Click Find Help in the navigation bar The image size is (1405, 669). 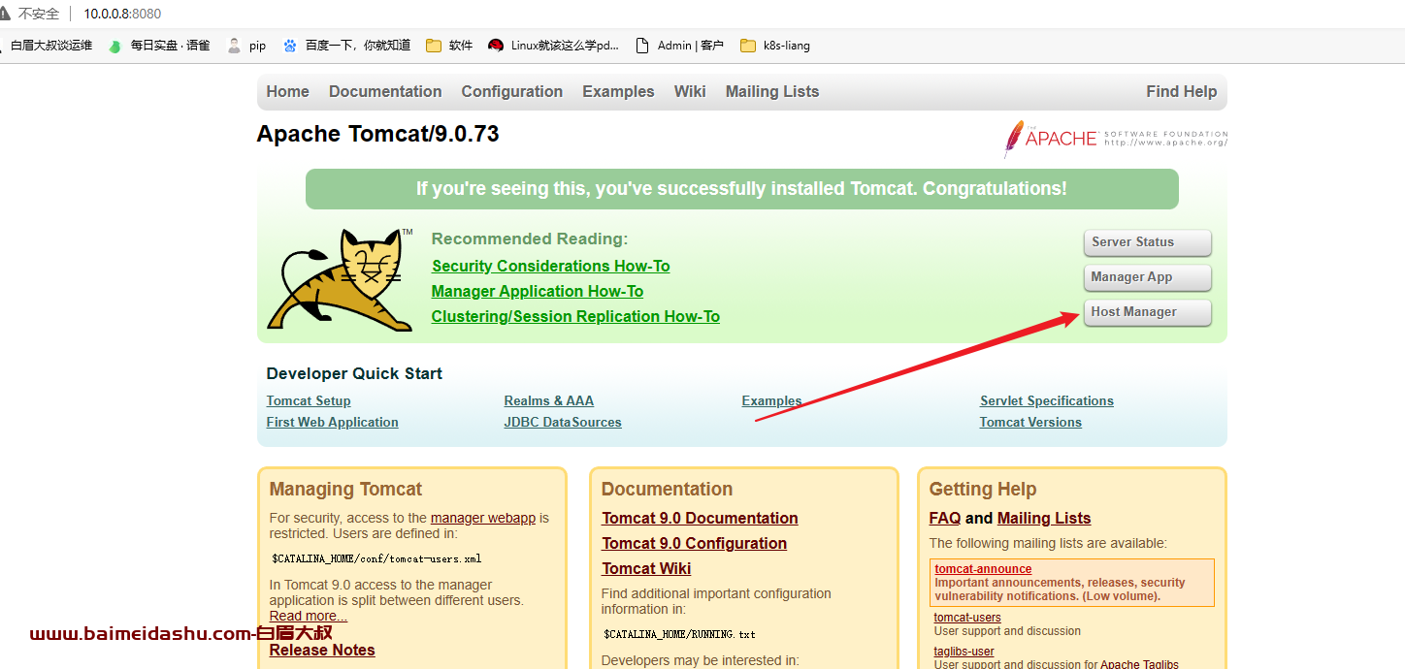[1181, 92]
